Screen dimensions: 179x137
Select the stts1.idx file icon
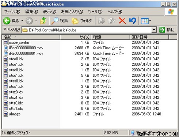coord(6,109)
